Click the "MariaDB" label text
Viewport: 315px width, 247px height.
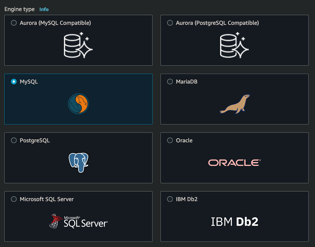(187, 82)
